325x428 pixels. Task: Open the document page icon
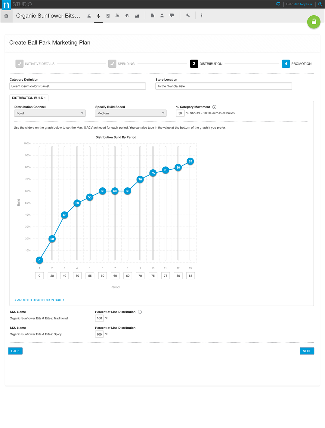[153, 15]
